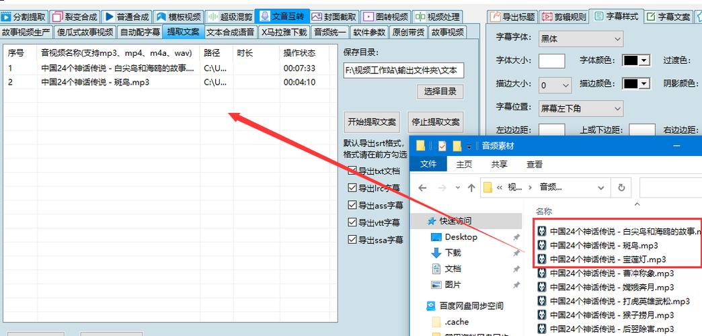
Task: Open the 超级混剪 main tab
Action: [x=230, y=17]
